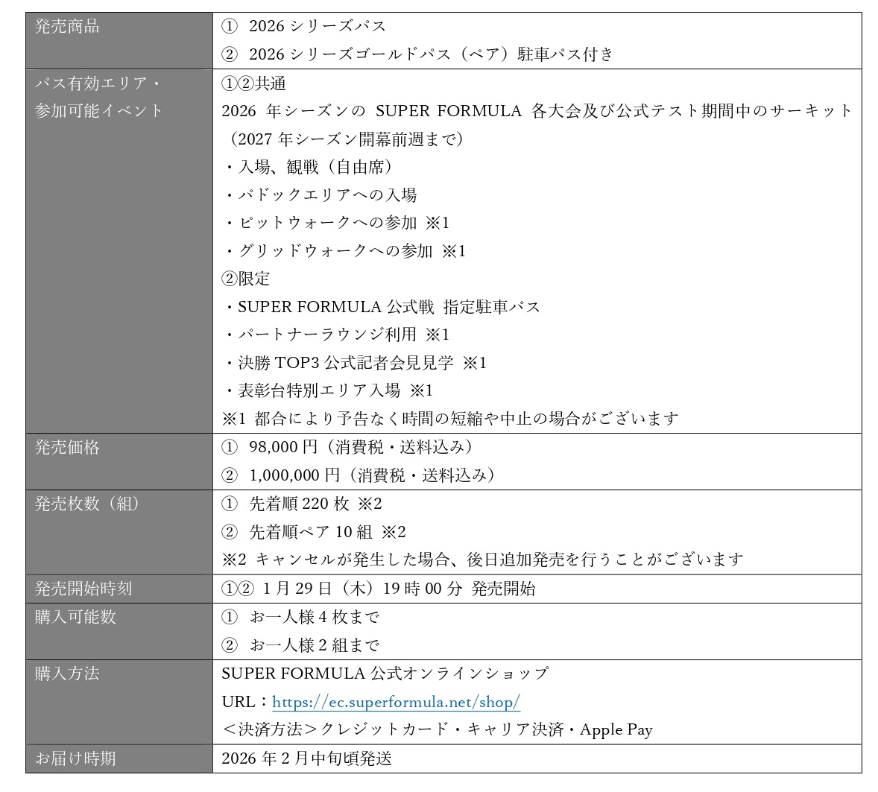The width and height of the screenshot is (878, 792).
Task: Click the 購入可能数 header cell
Action: 119,631
